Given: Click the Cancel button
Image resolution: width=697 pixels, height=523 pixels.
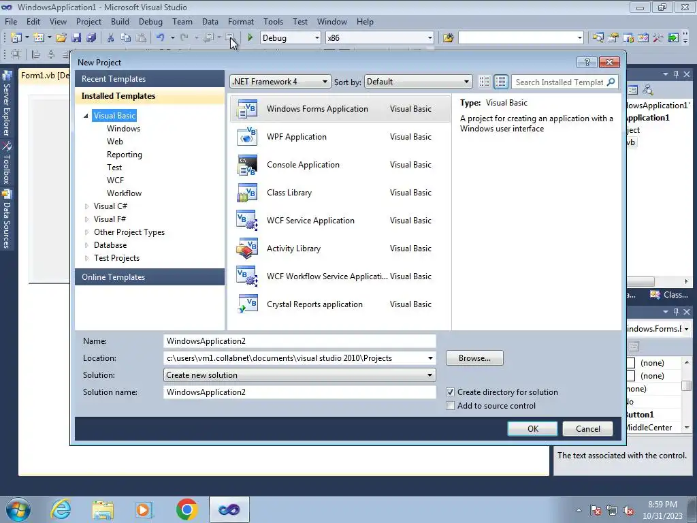Looking at the screenshot, I should (587, 429).
